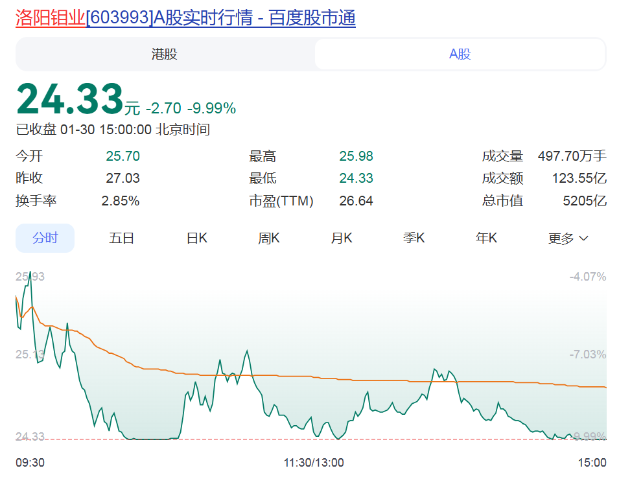Click the large 24.33 current price
This screenshot has height=477, width=619.
click(69, 99)
